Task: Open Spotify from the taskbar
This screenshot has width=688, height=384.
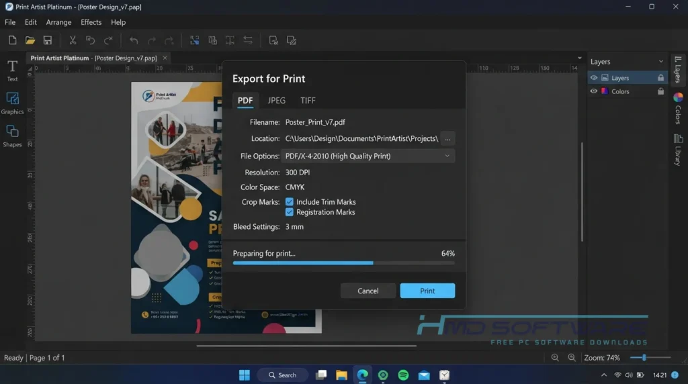Action: (403, 375)
